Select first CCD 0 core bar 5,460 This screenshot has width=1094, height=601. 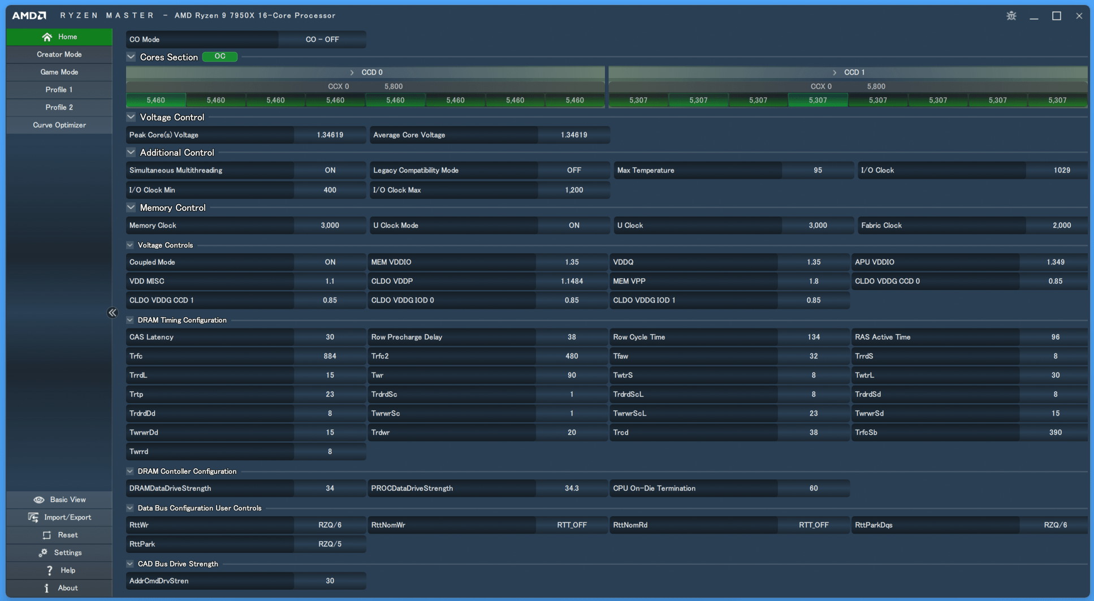point(155,100)
